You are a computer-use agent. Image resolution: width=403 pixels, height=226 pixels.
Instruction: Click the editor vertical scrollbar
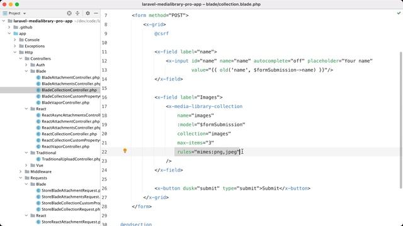tap(400, 121)
